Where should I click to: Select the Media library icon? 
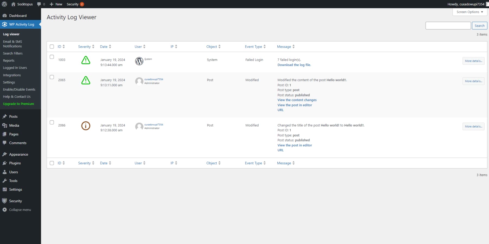click(x=5, y=125)
